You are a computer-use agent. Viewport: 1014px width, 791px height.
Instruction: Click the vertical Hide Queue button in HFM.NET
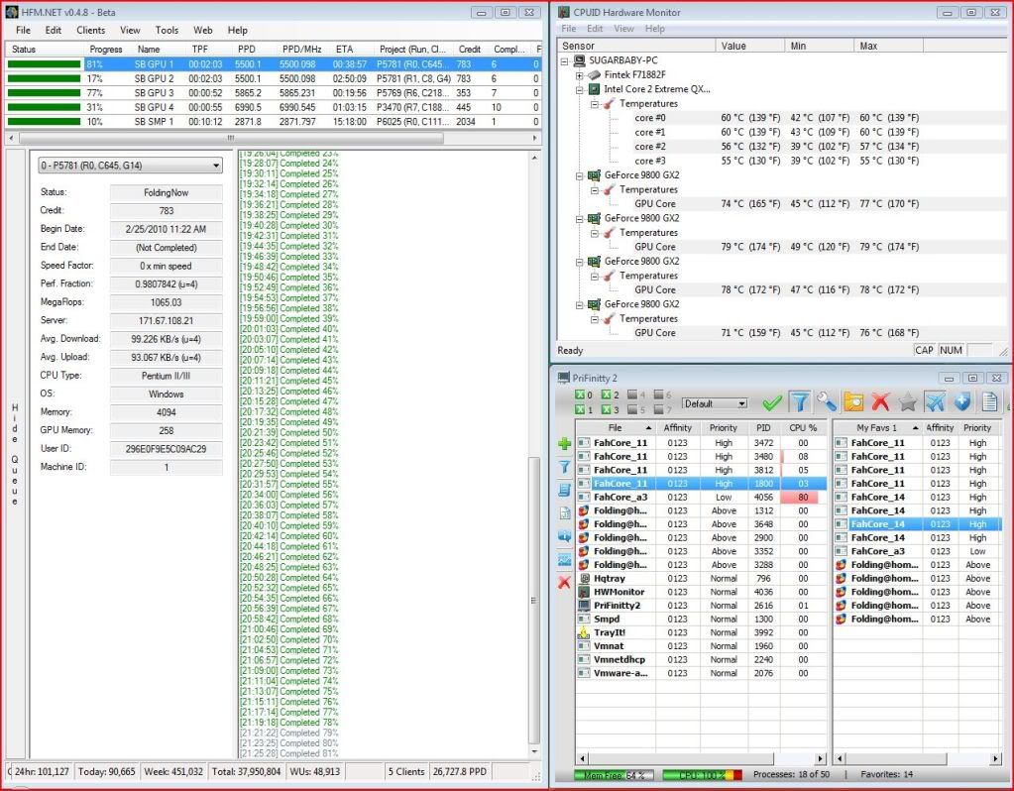click(x=15, y=454)
